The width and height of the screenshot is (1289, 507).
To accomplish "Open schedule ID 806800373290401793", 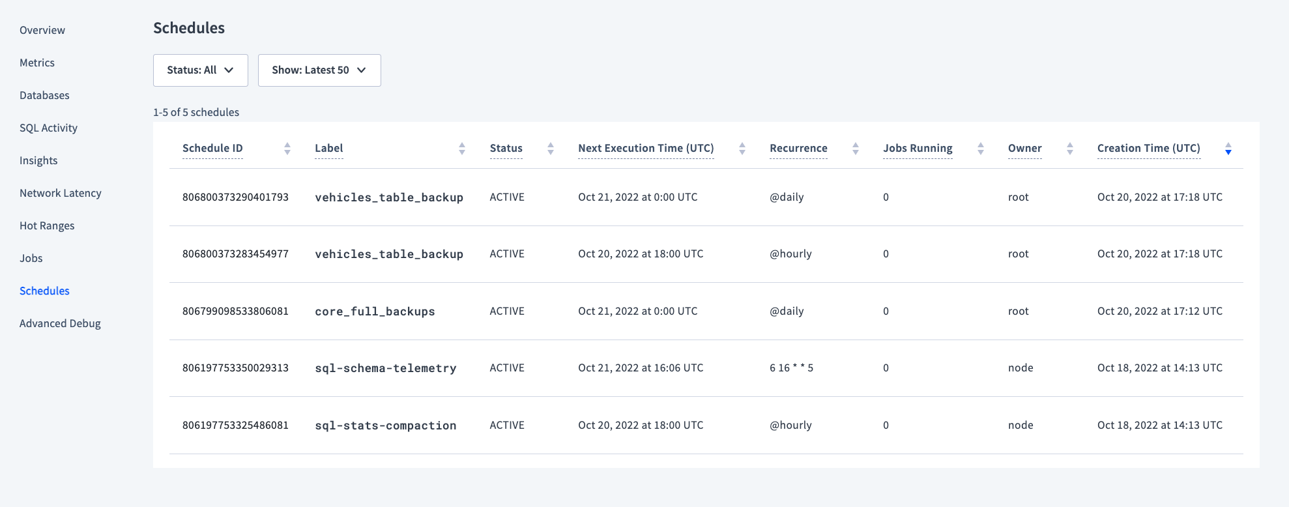I will (x=235, y=197).
